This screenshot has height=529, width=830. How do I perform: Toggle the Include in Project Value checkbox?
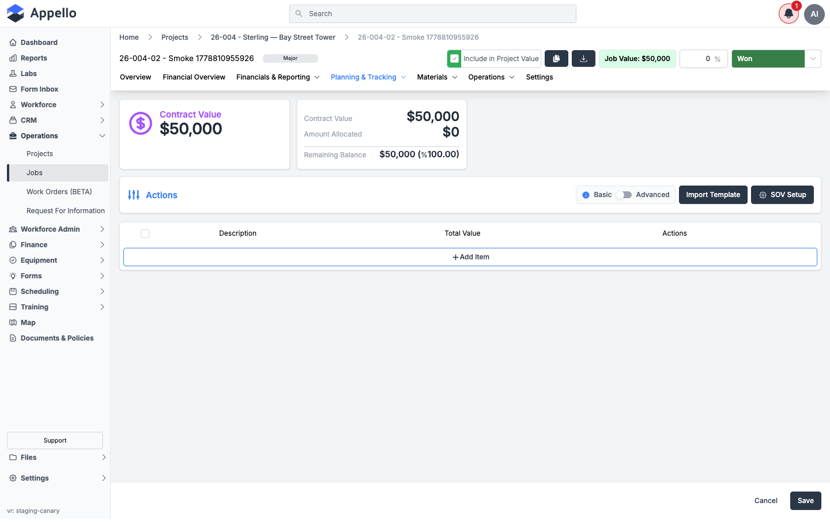click(x=454, y=59)
